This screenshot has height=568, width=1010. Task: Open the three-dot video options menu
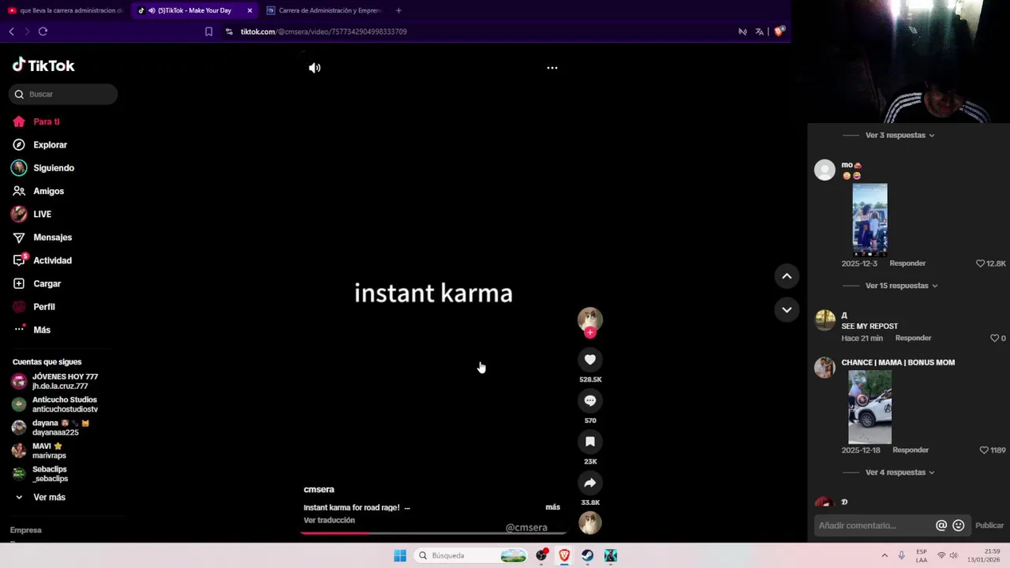tap(552, 68)
